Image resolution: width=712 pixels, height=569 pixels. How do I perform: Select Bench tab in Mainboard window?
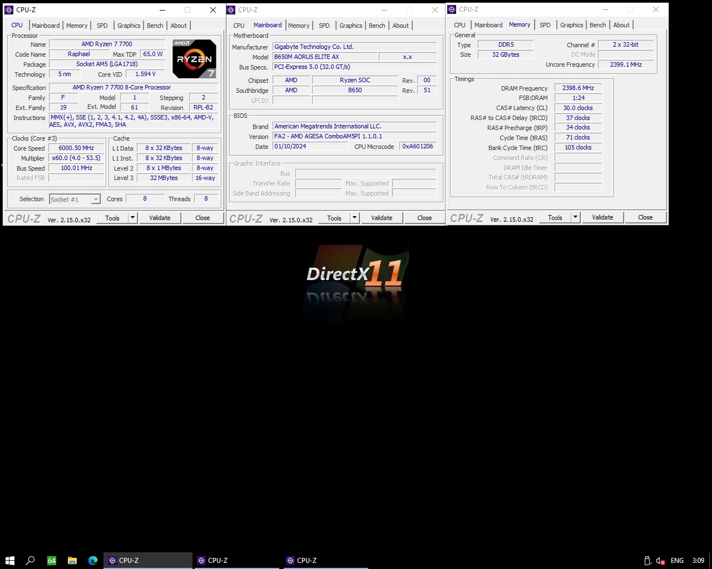click(x=377, y=26)
